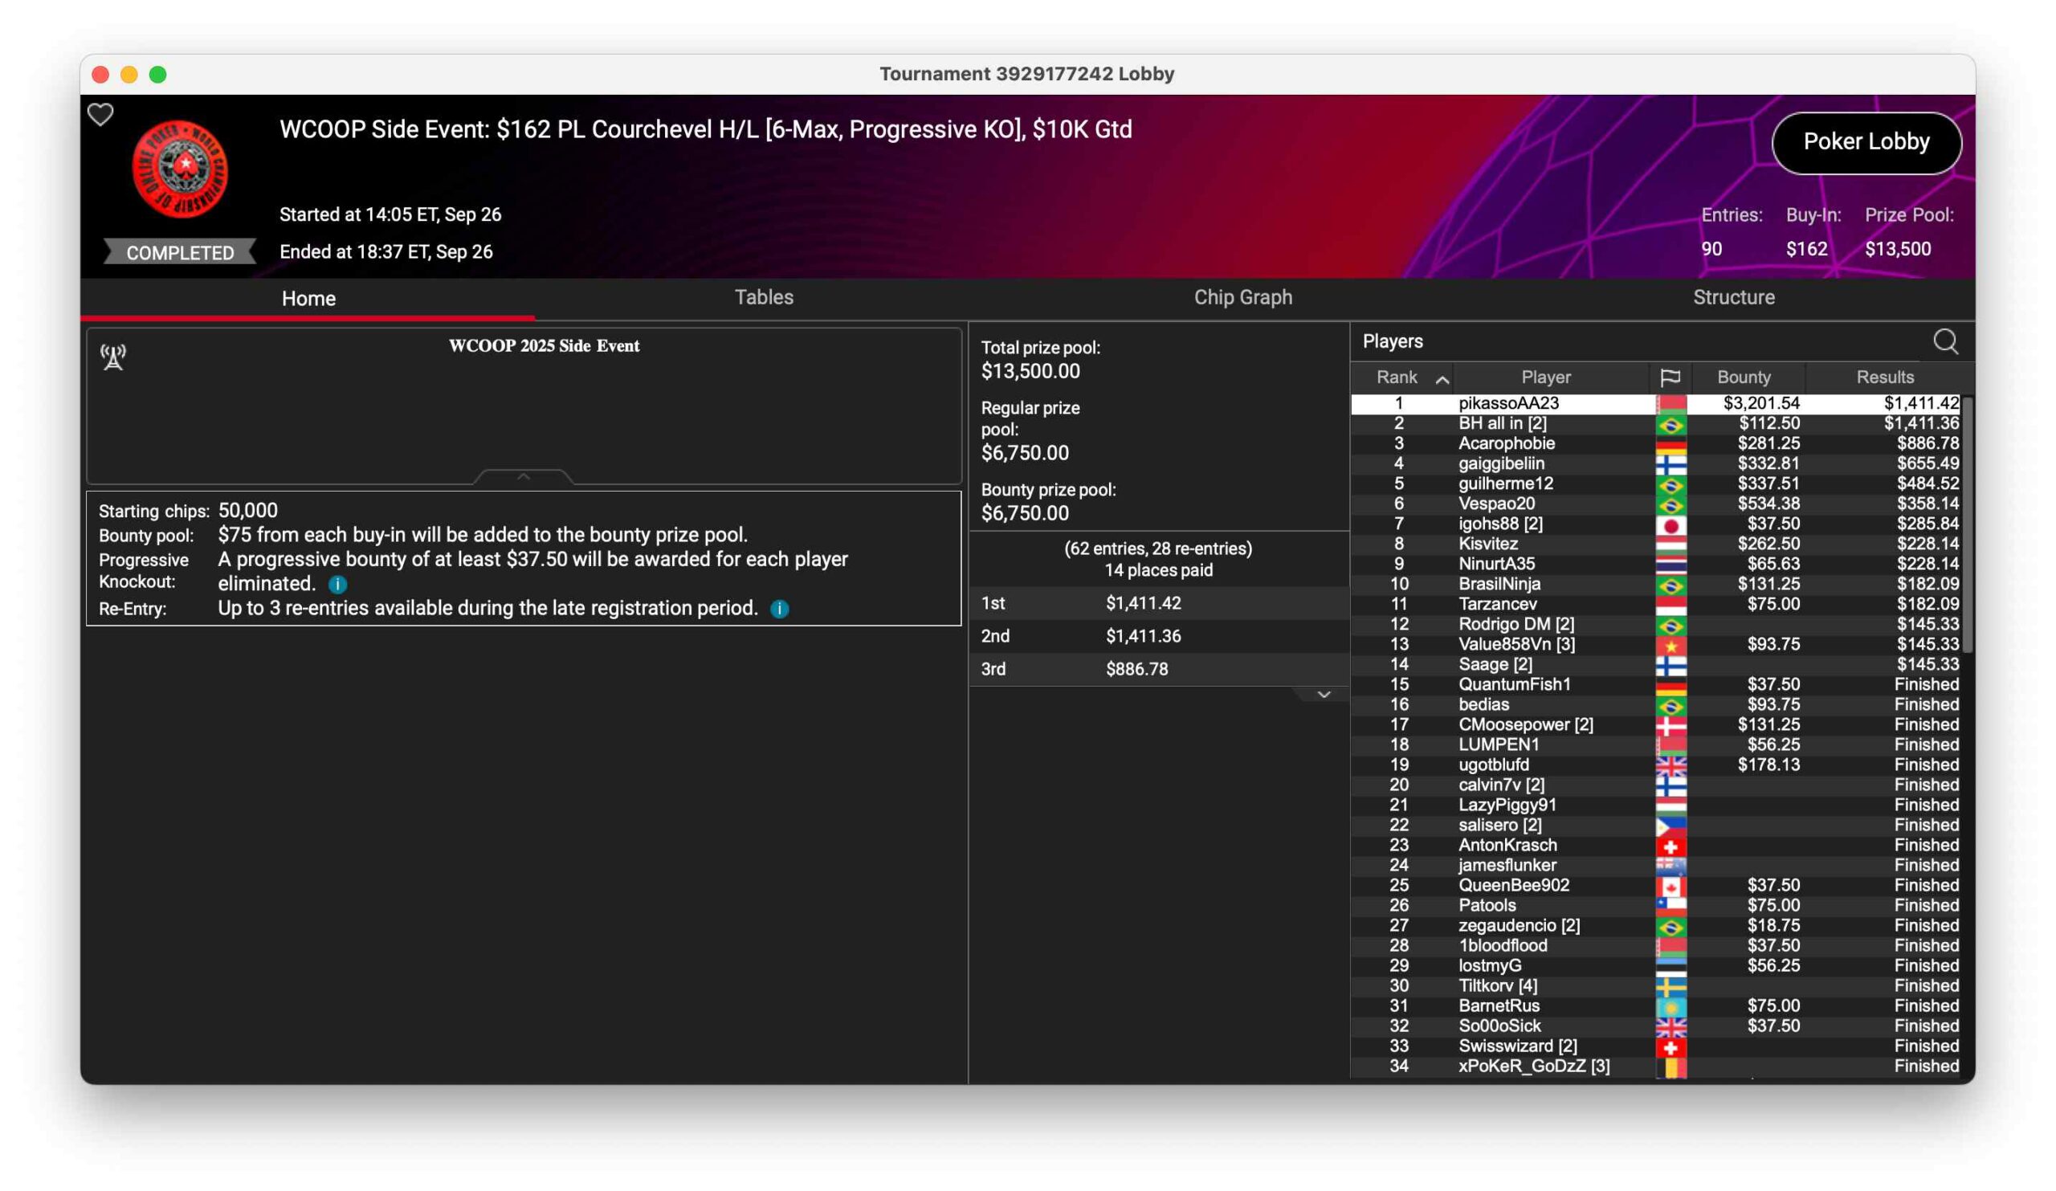Collapse the WCOOP 2025 Side Event panel

[x=524, y=476]
